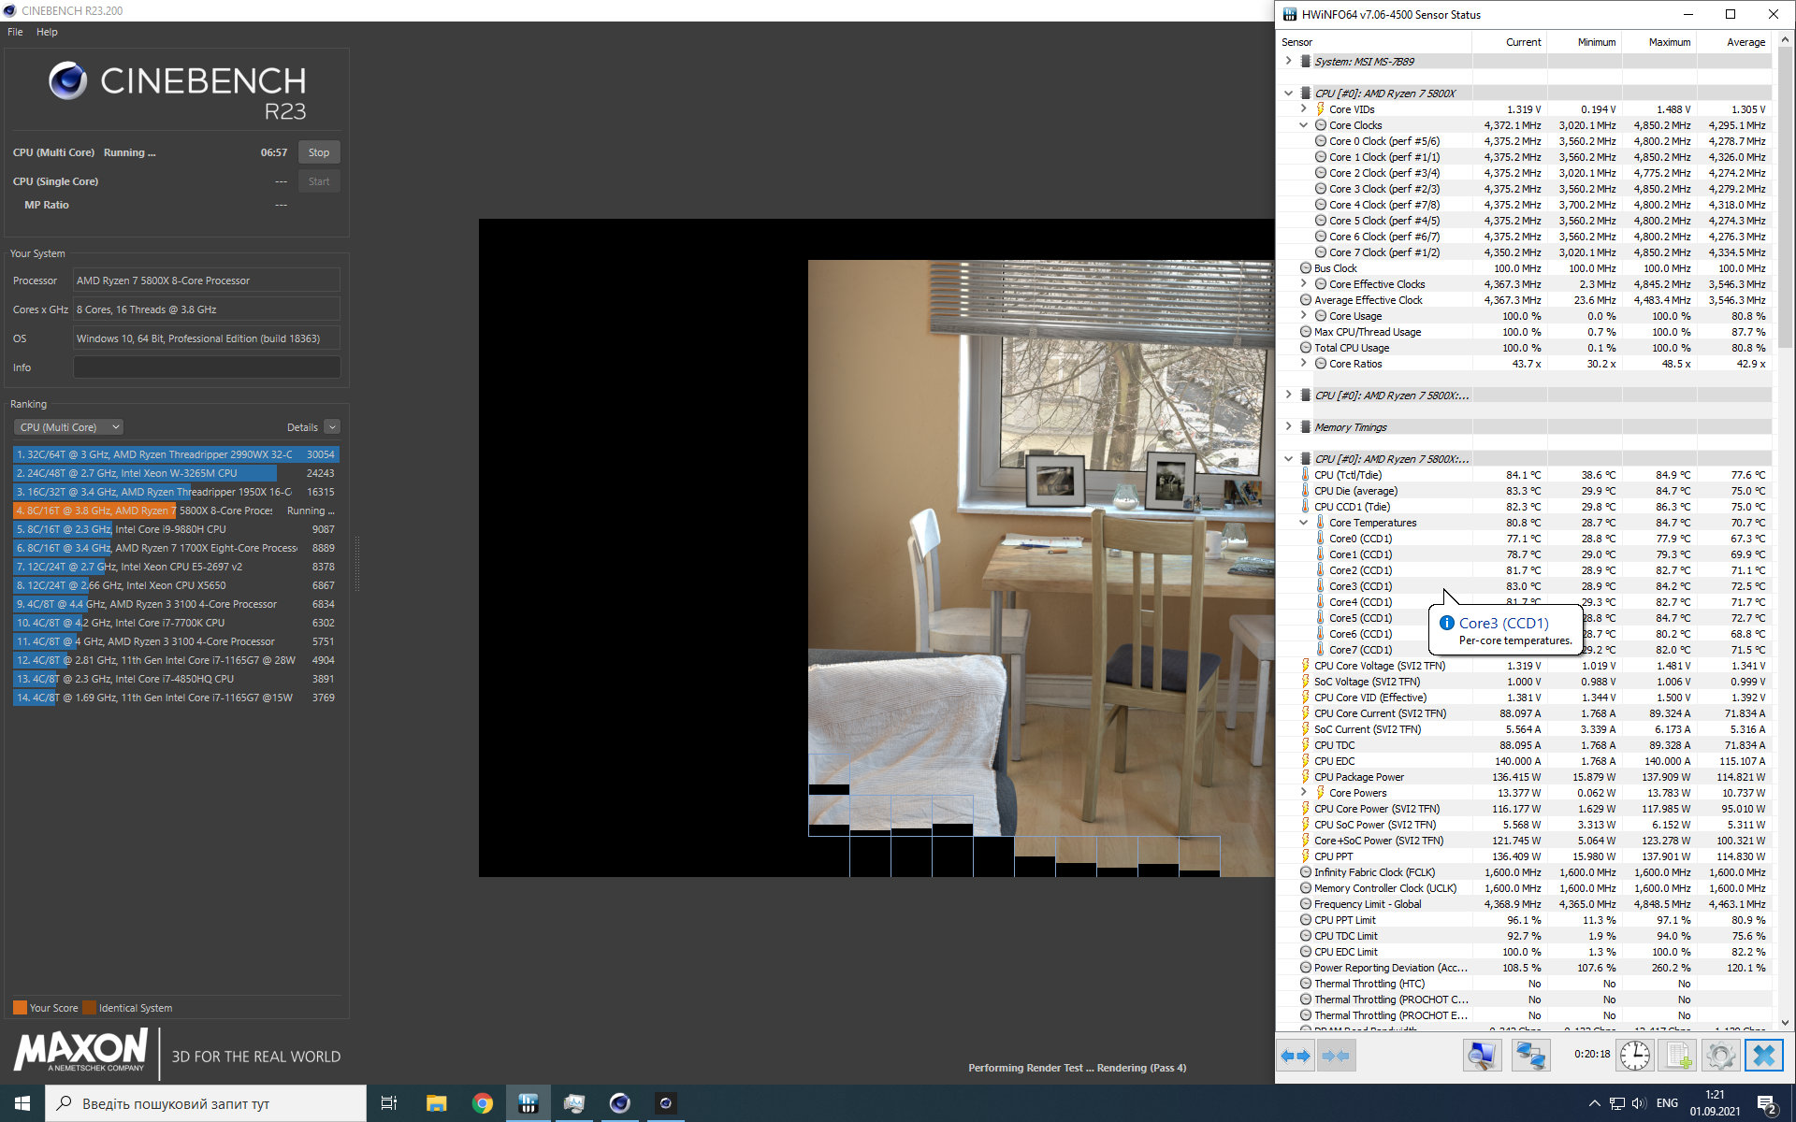Click the ENG language indicator

tap(1667, 1103)
